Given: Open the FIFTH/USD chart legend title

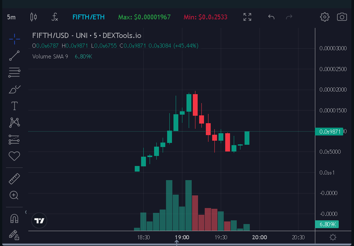Looking at the screenshot, I should tap(86, 36).
